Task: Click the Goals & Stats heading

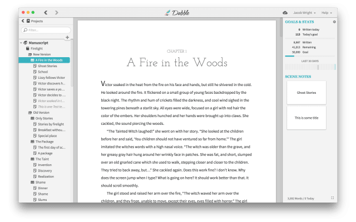Action: coord(299,22)
